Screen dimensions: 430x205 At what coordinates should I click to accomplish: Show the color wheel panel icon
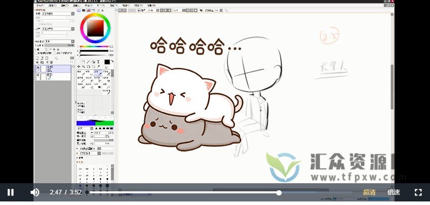(79, 11)
